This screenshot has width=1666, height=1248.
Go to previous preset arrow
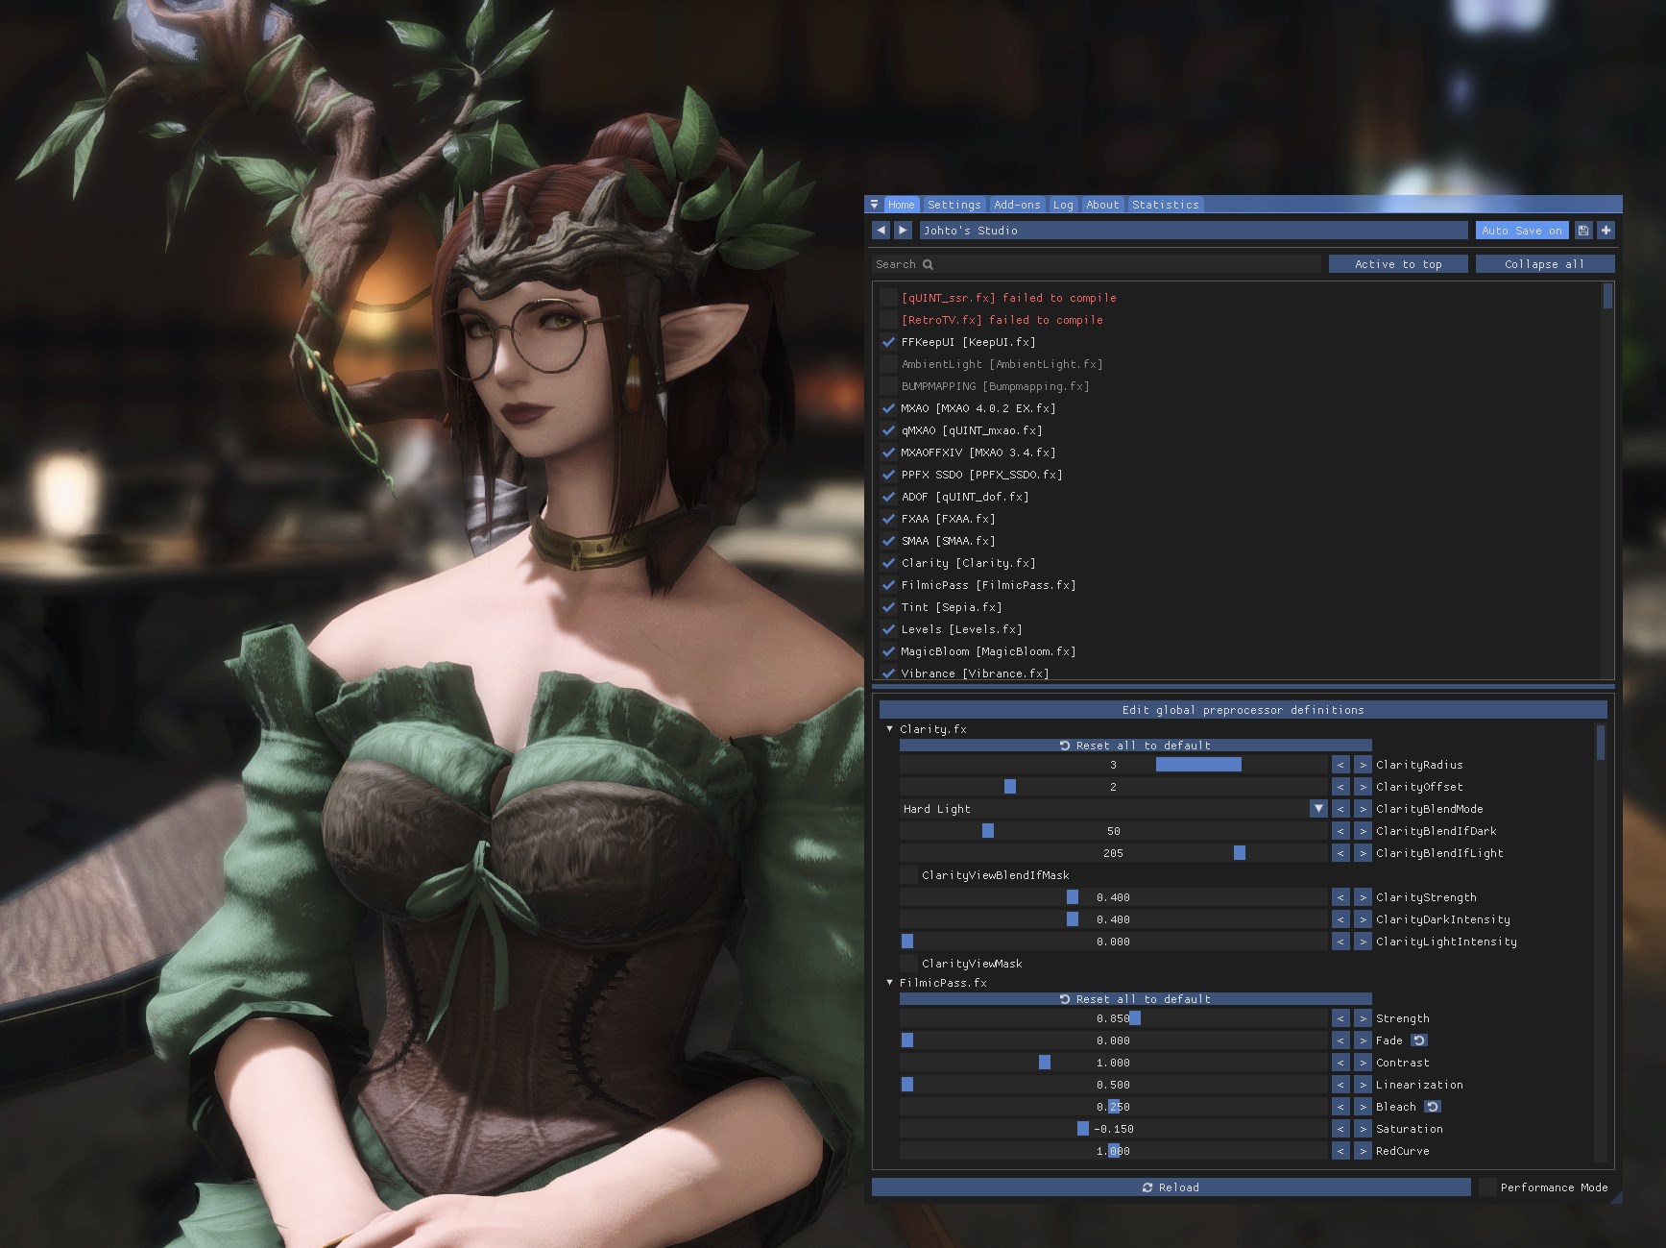pos(881,231)
